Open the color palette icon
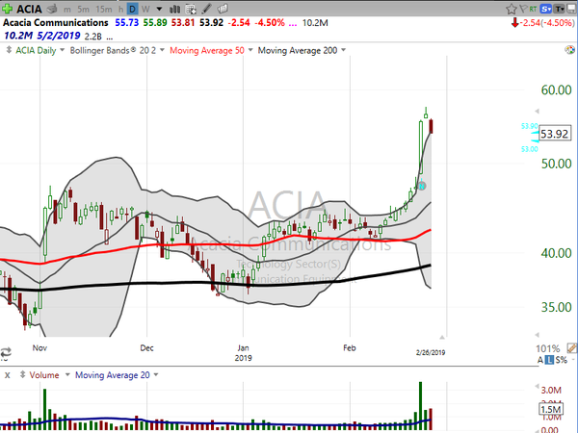 [x=570, y=50]
